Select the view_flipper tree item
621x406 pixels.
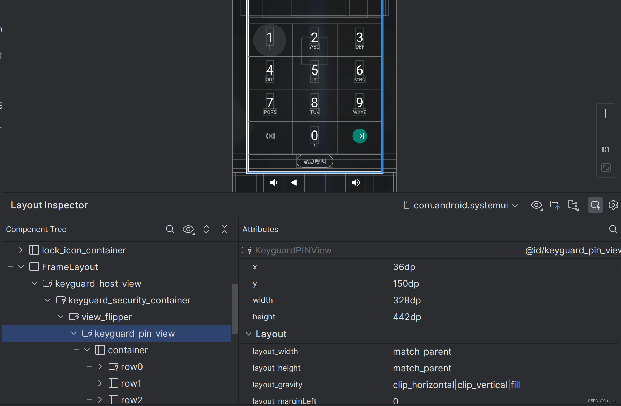(x=106, y=317)
